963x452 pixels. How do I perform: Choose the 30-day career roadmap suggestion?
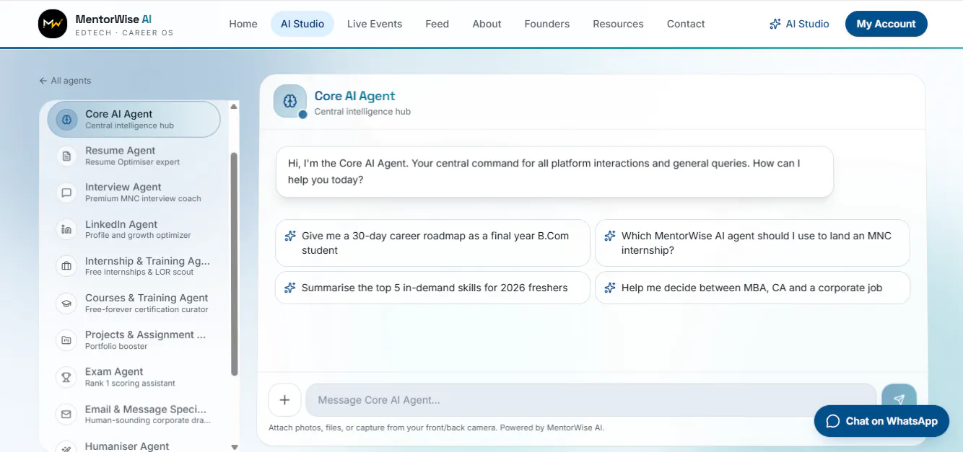click(432, 243)
